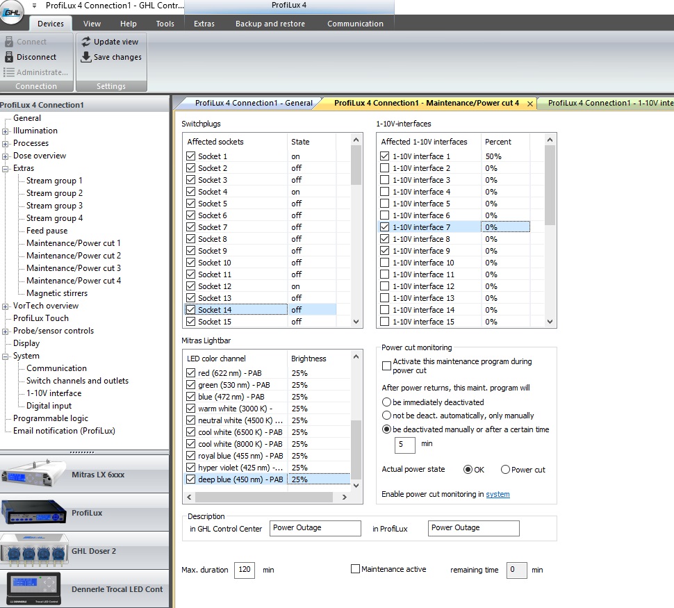Select the Dennerle Trocal LED controller image
Screen dimensions: 674x608
click(33, 589)
